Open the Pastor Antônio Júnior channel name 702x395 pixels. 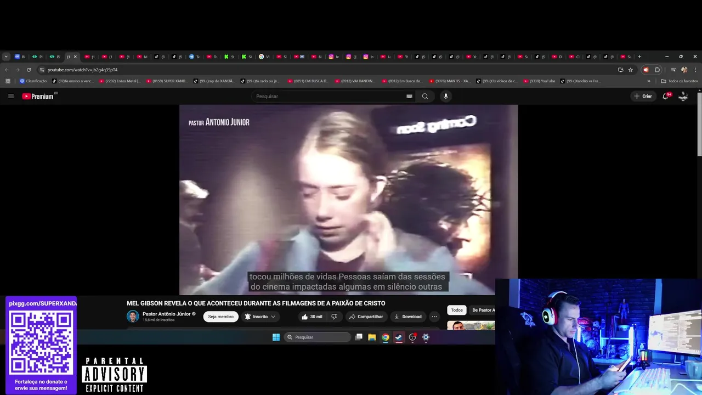pyautogui.click(x=166, y=314)
